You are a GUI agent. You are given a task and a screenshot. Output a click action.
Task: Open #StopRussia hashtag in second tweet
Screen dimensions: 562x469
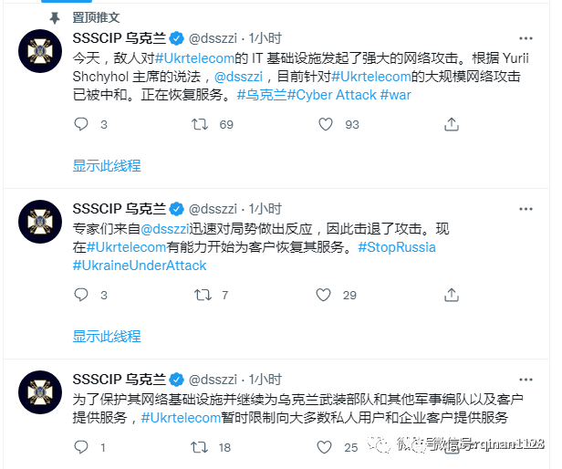(x=397, y=247)
